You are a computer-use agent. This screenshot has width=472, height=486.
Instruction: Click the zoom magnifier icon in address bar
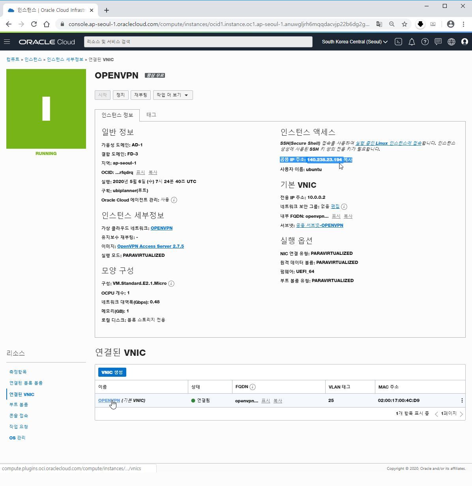tap(392, 24)
